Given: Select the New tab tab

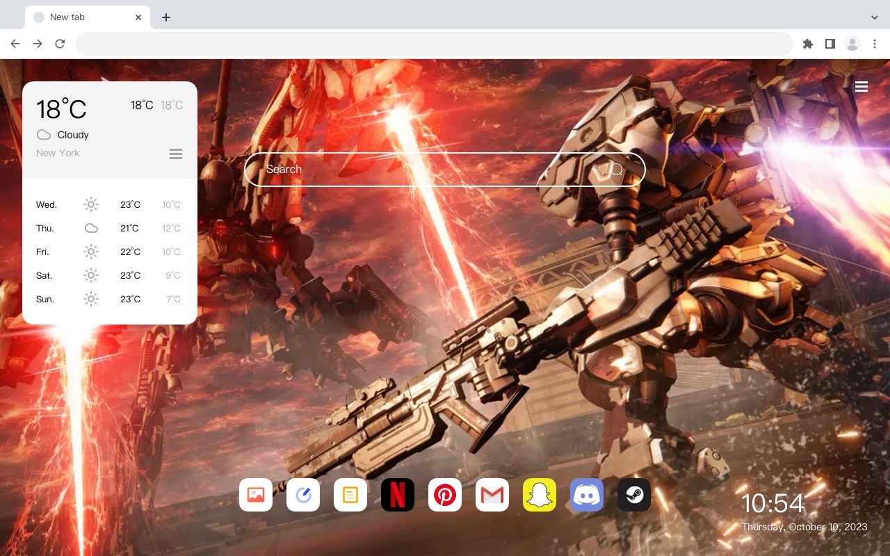Looking at the screenshot, I should [x=88, y=17].
